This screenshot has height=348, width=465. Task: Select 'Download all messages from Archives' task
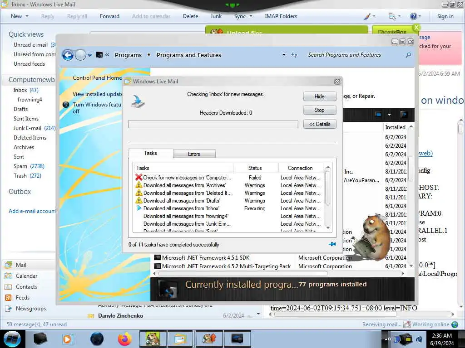[184, 185]
